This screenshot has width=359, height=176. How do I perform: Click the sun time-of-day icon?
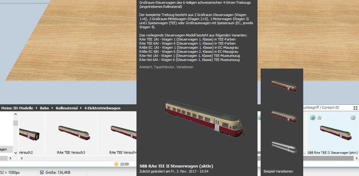116,164
